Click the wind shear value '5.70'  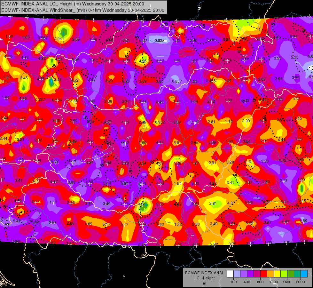tap(126, 81)
